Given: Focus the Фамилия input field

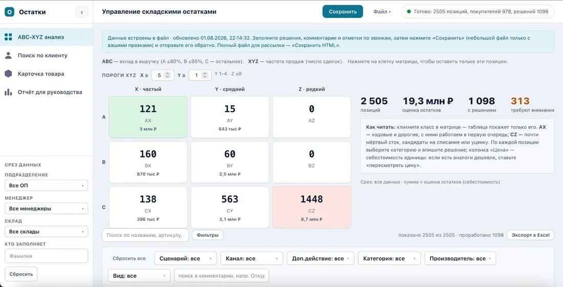Looking at the screenshot, I should tap(46, 256).
